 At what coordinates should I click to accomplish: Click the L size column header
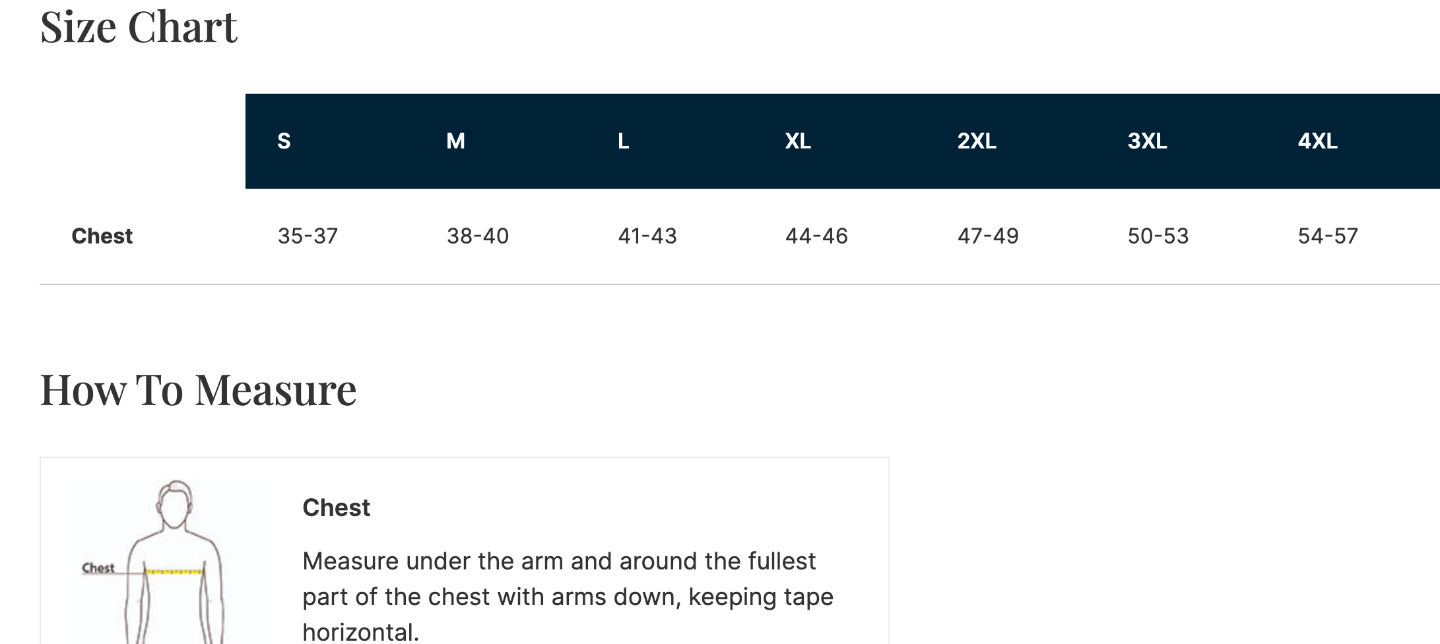pyautogui.click(x=623, y=141)
